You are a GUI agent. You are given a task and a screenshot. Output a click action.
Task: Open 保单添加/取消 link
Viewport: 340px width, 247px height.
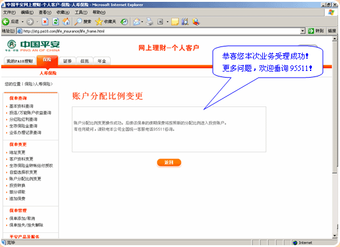click(22, 218)
